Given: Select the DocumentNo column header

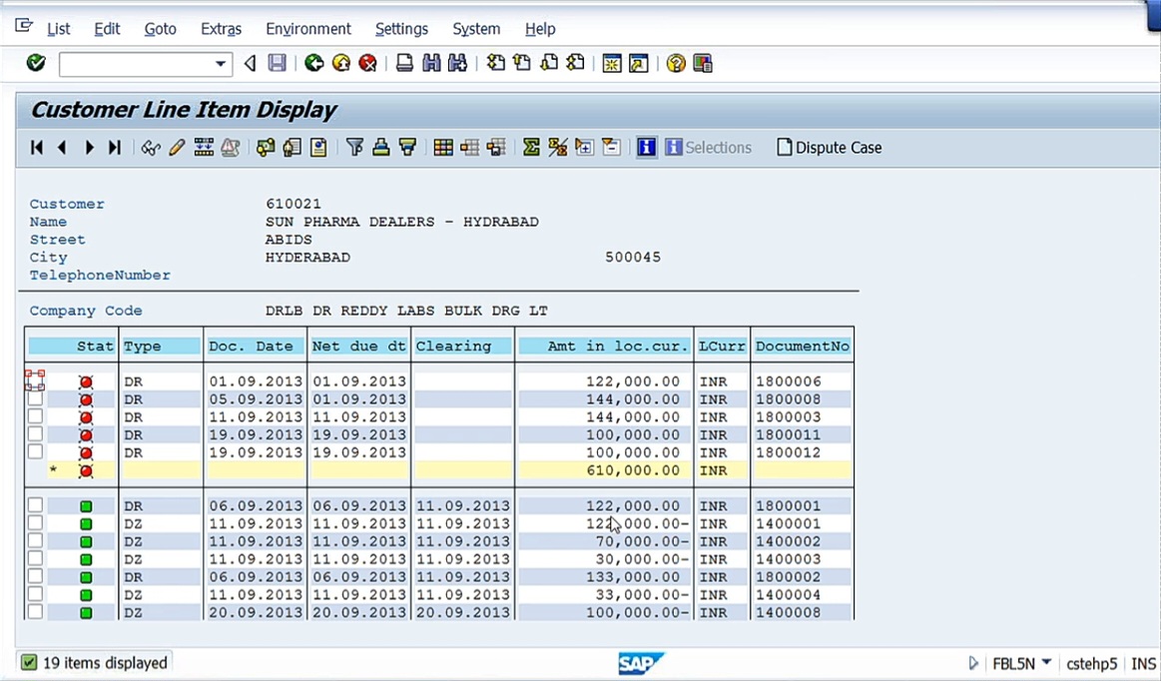Looking at the screenshot, I should click(x=803, y=346).
